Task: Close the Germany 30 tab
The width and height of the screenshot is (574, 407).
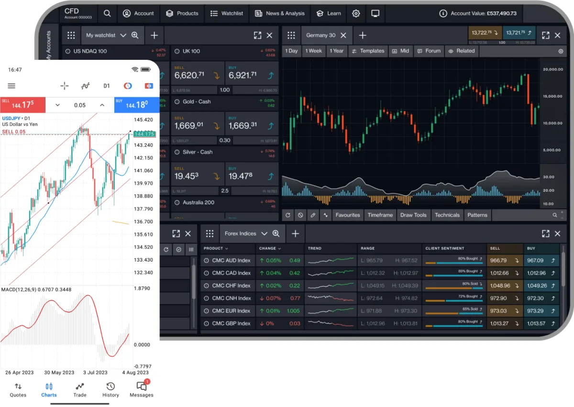Action: coord(344,35)
